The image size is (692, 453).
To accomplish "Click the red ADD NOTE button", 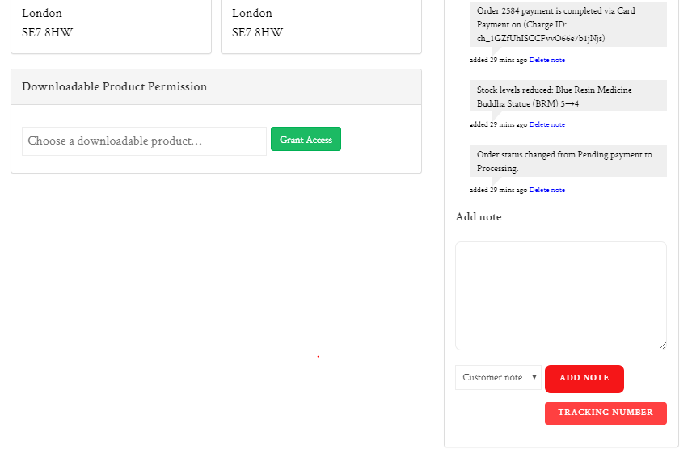I will [584, 378].
